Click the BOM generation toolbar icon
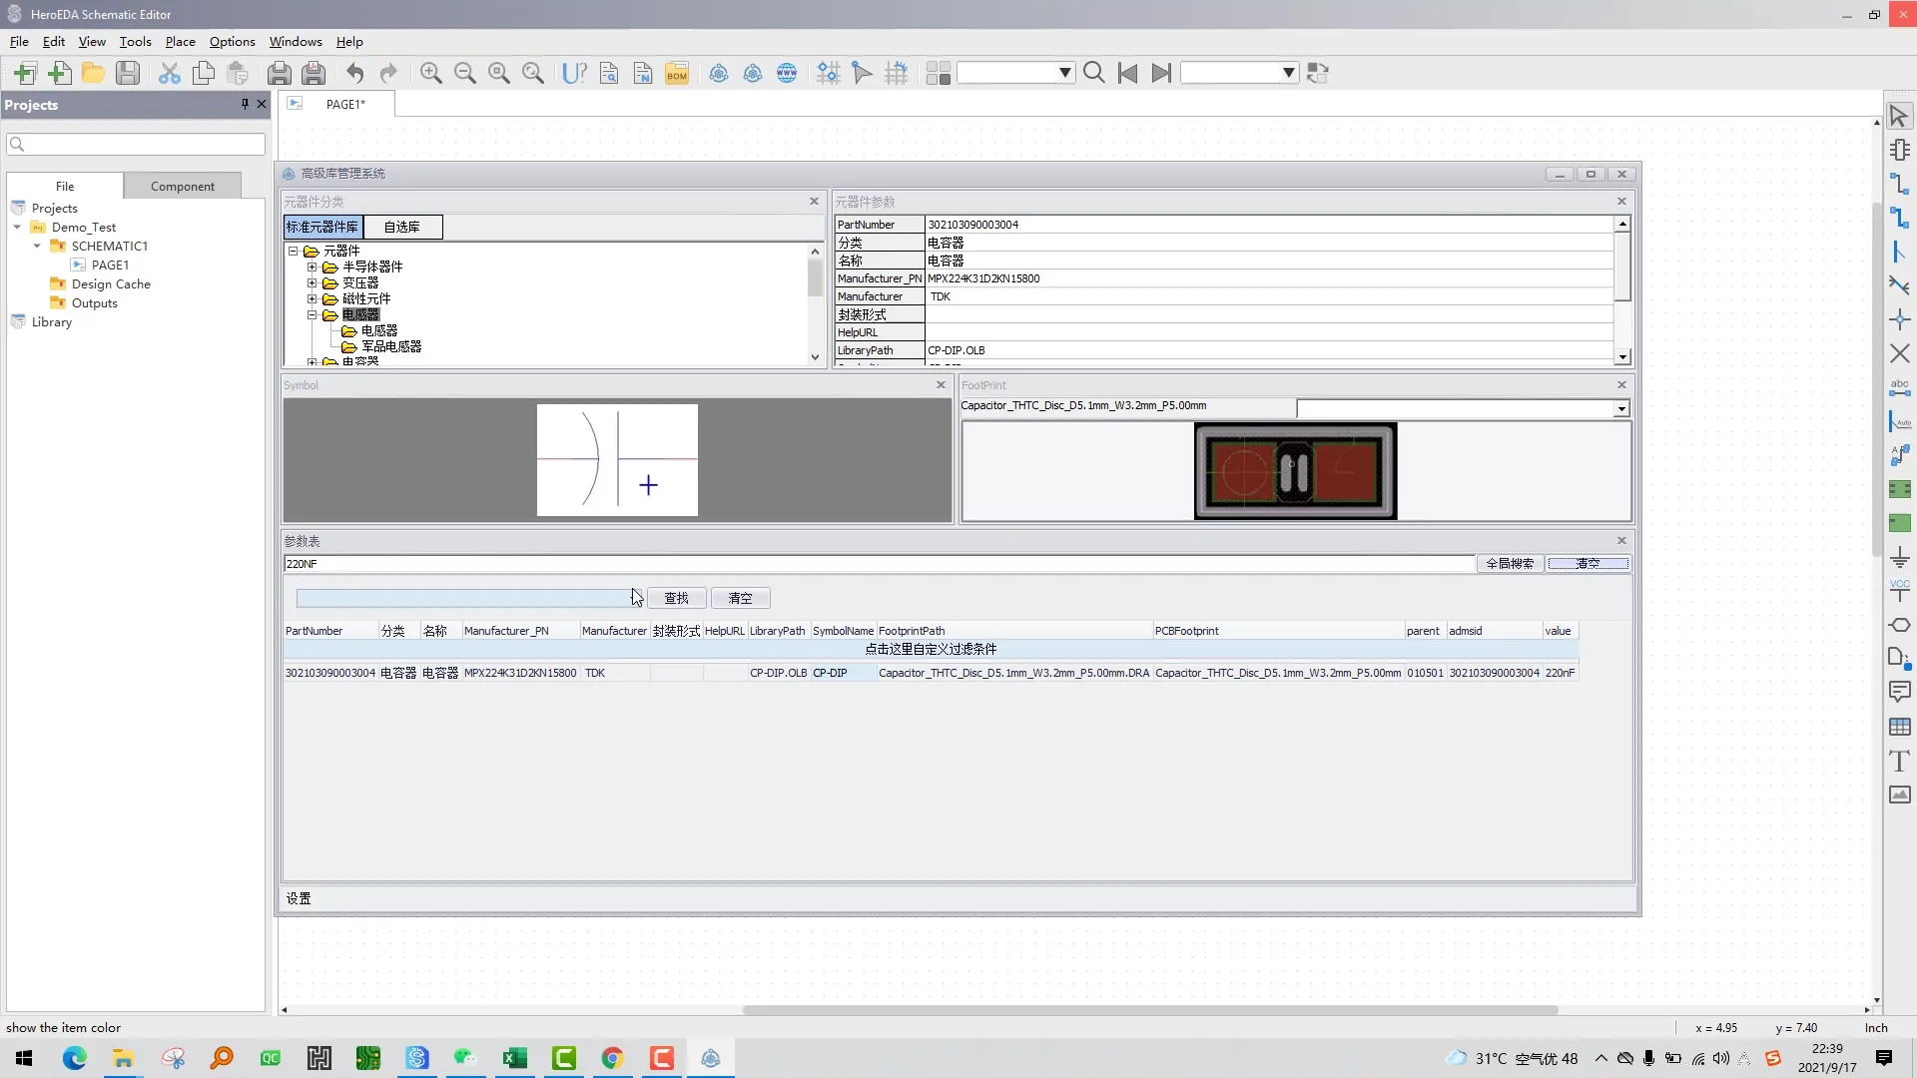The height and width of the screenshot is (1078, 1917). pos(677,73)
